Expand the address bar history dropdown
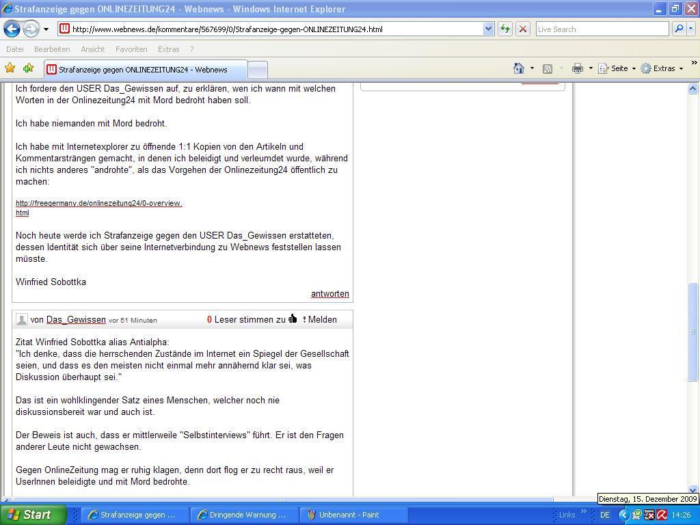Image resolution: width=700 pixels, height=525 pixels. click(488, 29)
